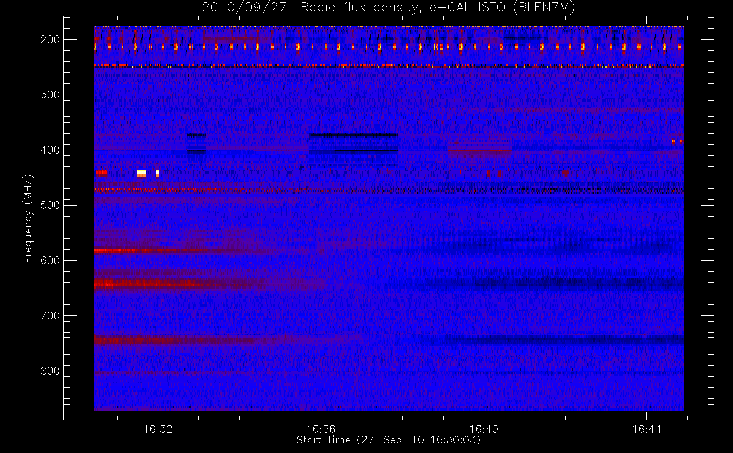Click the 16:44 time tick label

pos(646,429)
